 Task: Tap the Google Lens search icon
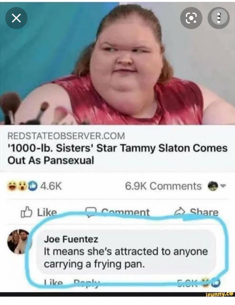(x=191, y=18)
